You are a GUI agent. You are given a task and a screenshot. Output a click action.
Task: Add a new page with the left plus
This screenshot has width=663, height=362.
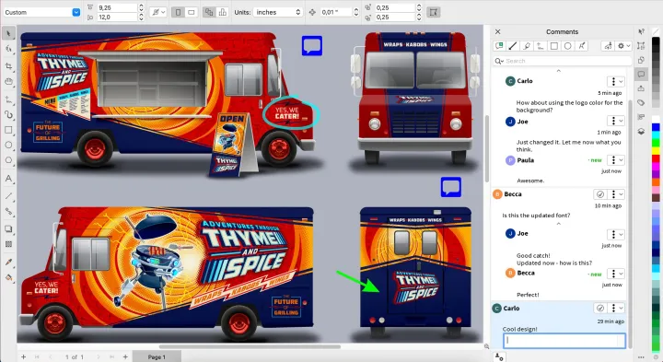tap(24, 356)
